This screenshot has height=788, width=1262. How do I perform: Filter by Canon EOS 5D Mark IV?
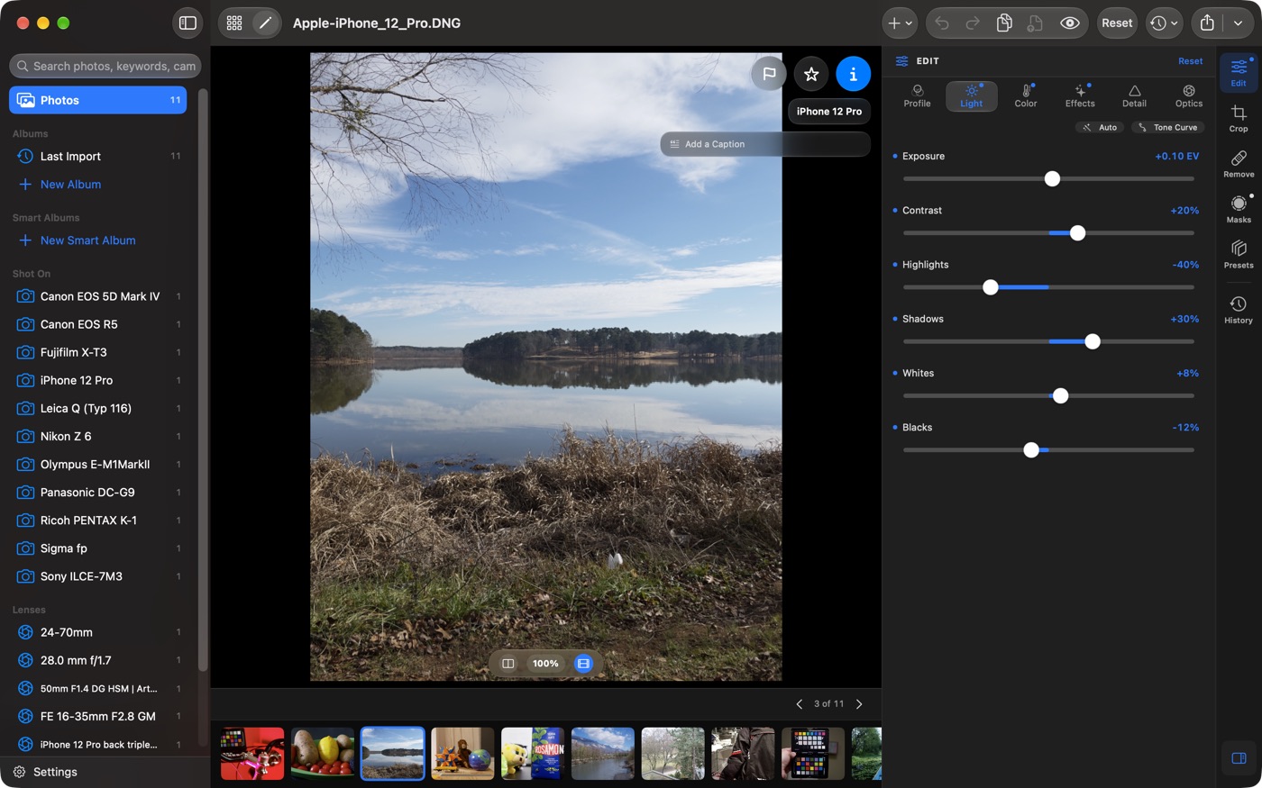[97, 296]
